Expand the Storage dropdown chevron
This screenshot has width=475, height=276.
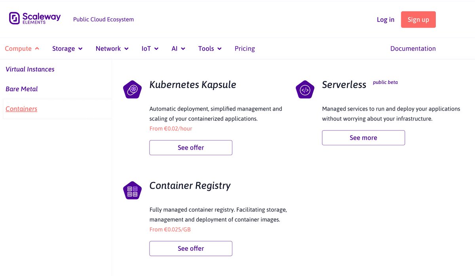pos(80,49)
